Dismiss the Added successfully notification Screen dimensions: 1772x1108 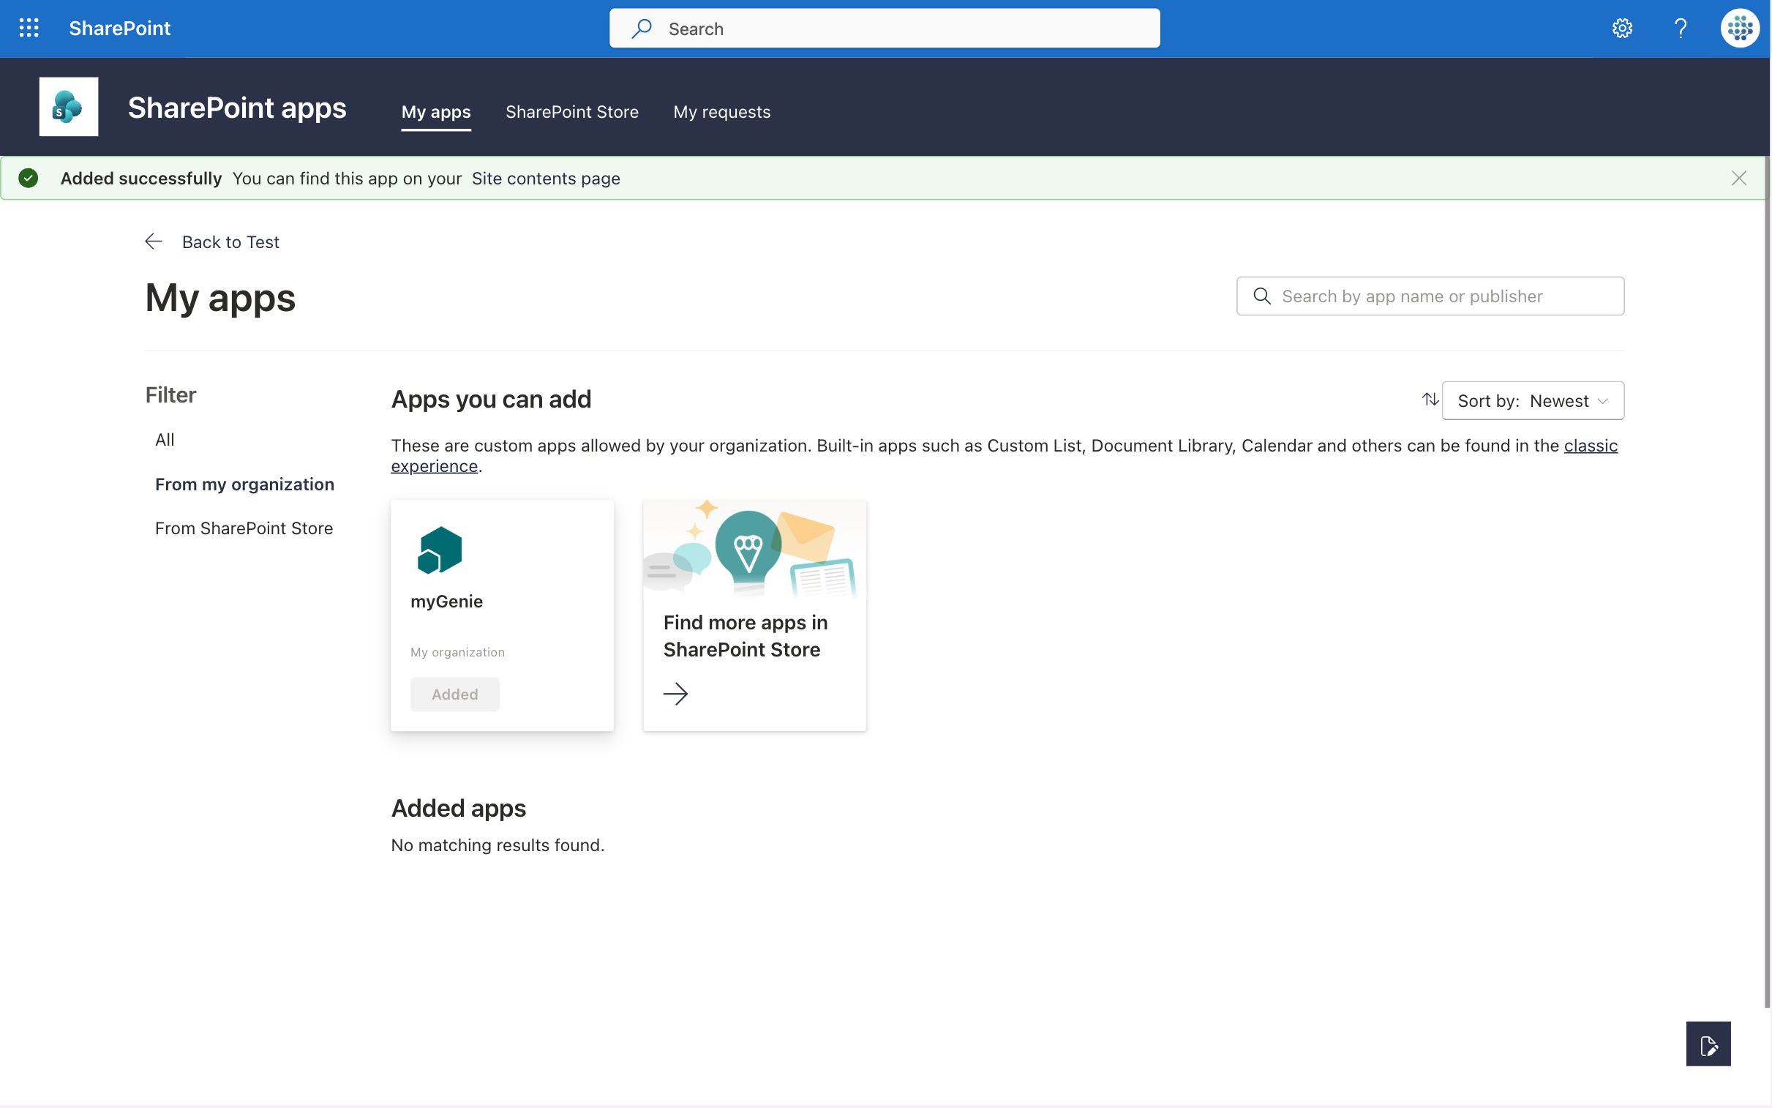[1738, 178]
